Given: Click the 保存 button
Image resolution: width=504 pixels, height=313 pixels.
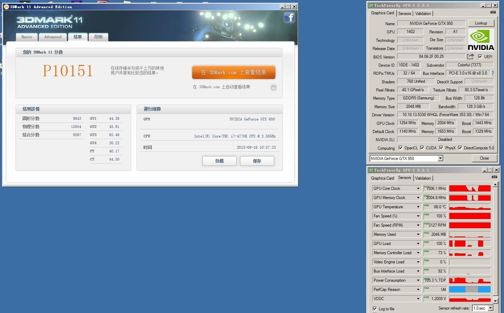Looking at the screenshot, I should [x=257, y=161].
